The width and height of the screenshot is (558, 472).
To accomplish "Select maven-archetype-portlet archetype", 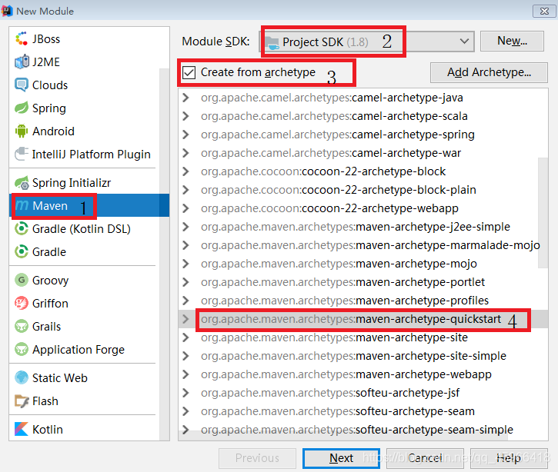I will [342, 282].
